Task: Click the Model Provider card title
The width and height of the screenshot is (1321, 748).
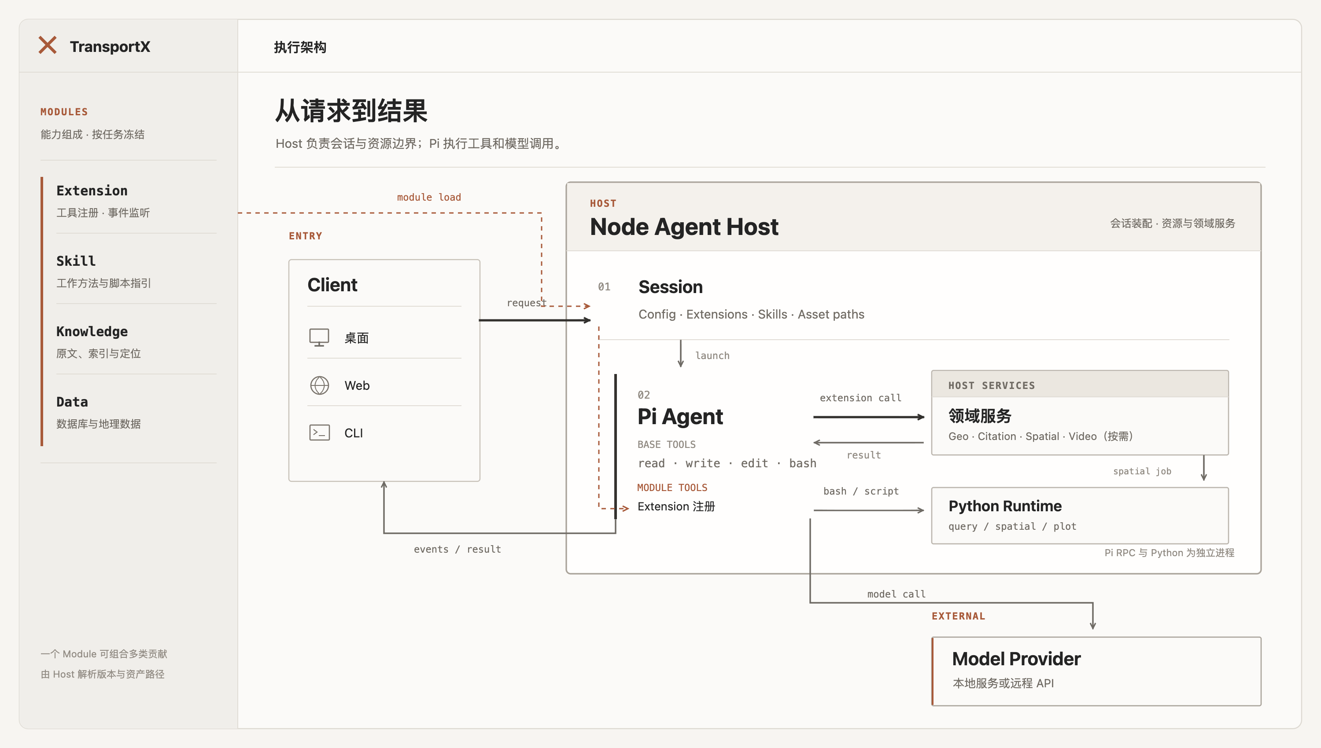Action: 1016,659
